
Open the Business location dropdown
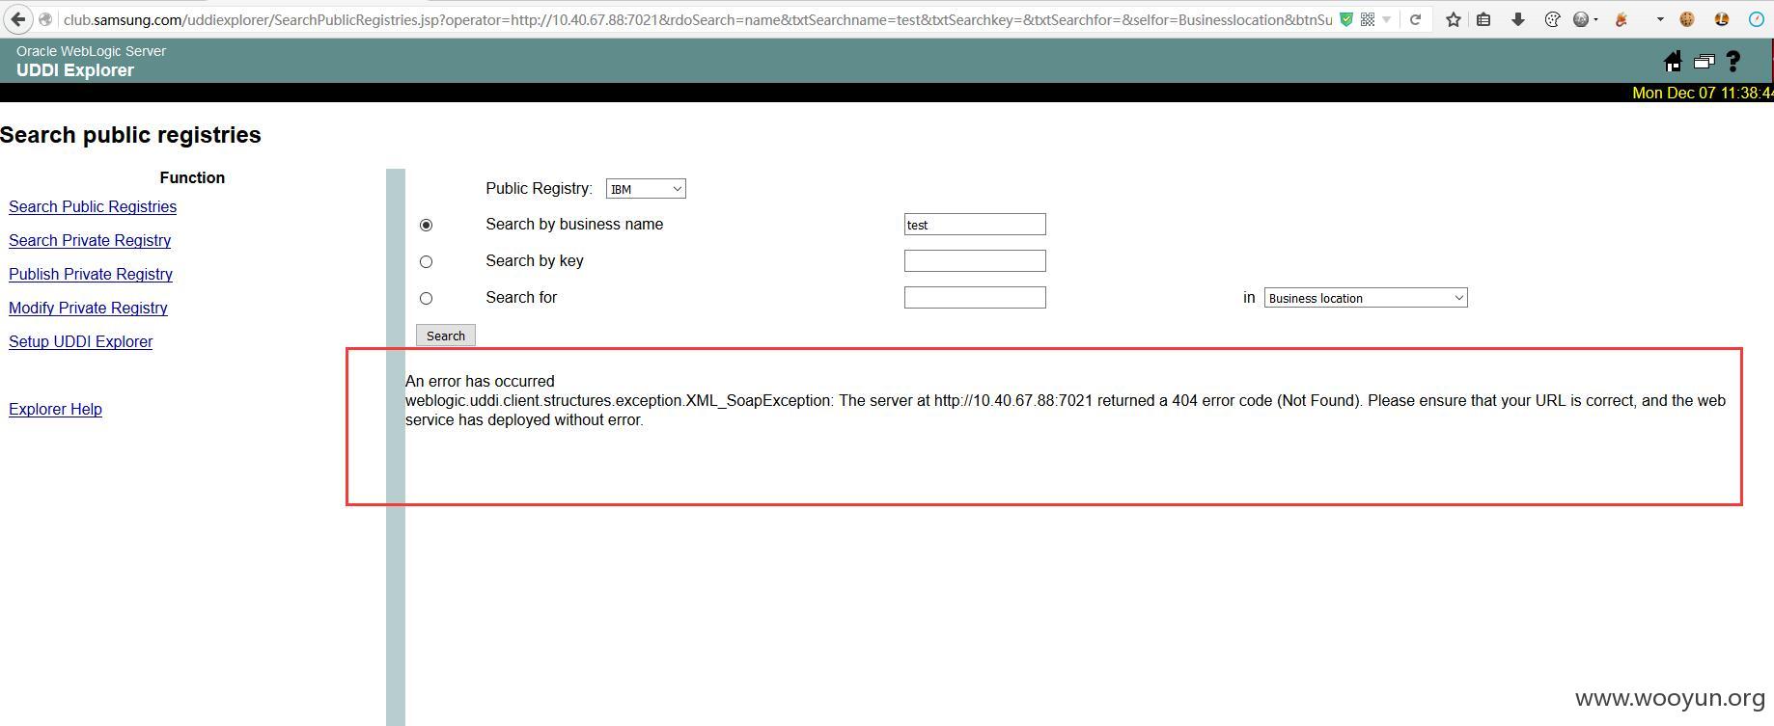click(1366, 298)
